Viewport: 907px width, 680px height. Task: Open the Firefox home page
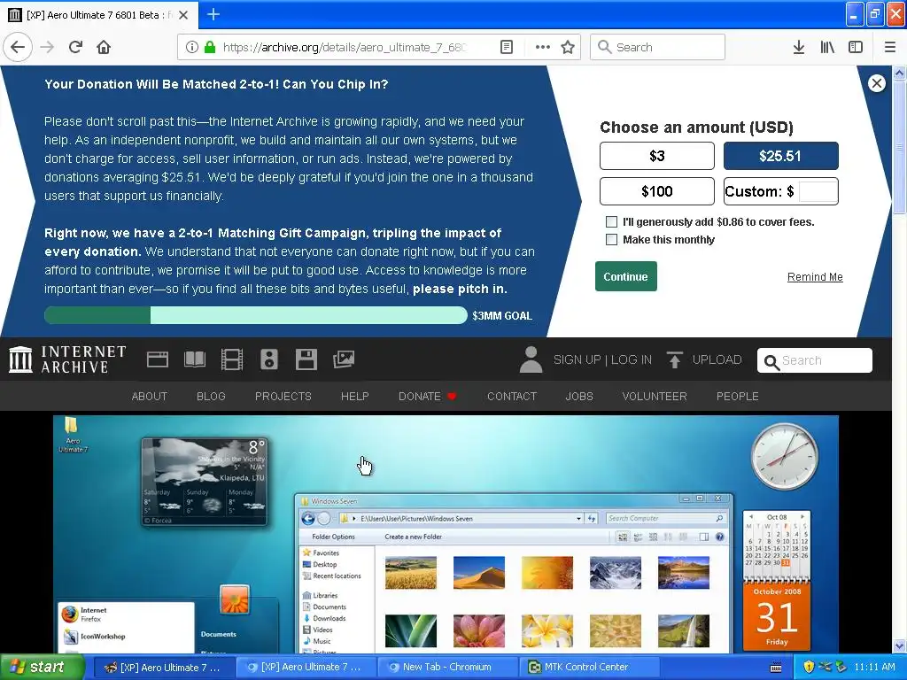pos(104,47)
